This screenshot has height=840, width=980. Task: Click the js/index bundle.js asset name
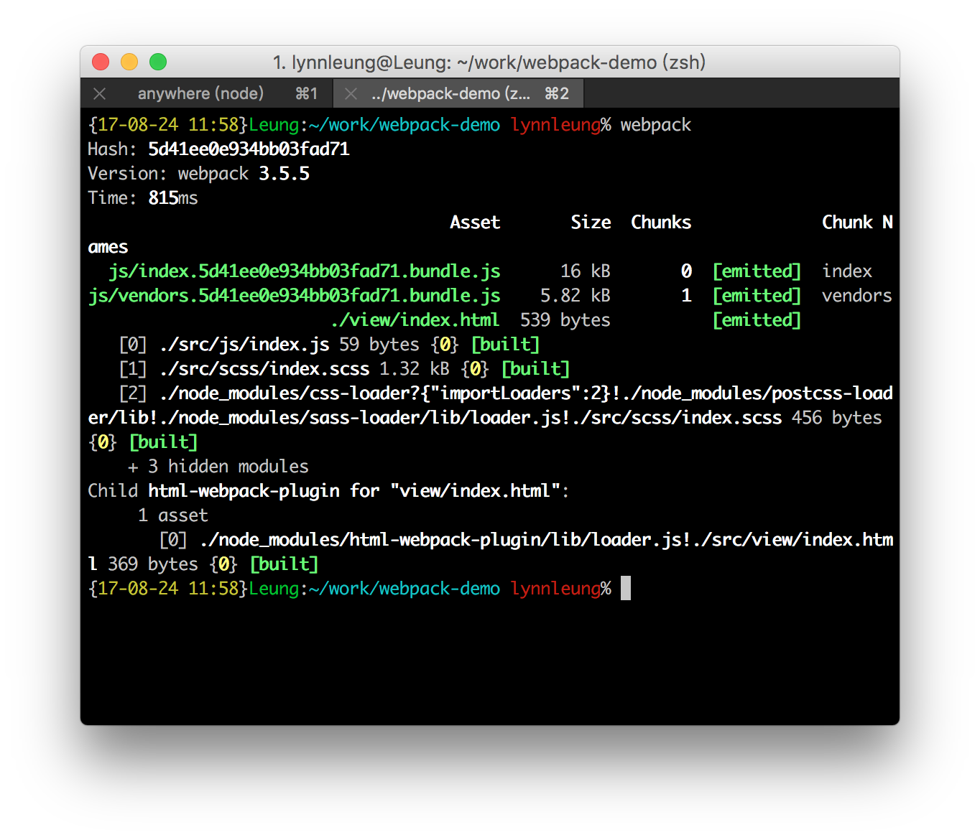[x=305, y=271]
